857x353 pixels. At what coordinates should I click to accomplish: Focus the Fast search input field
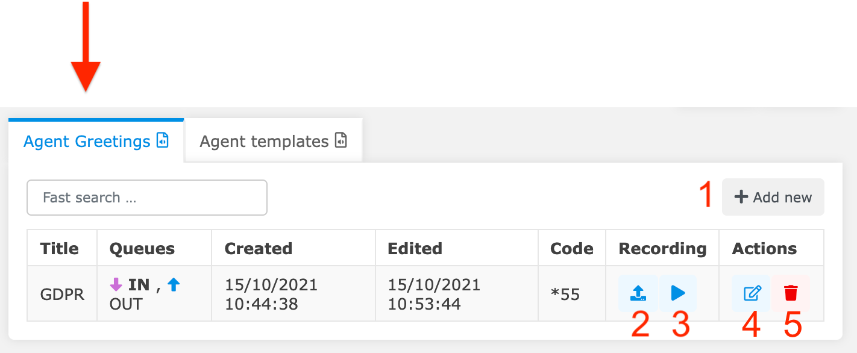146,198
